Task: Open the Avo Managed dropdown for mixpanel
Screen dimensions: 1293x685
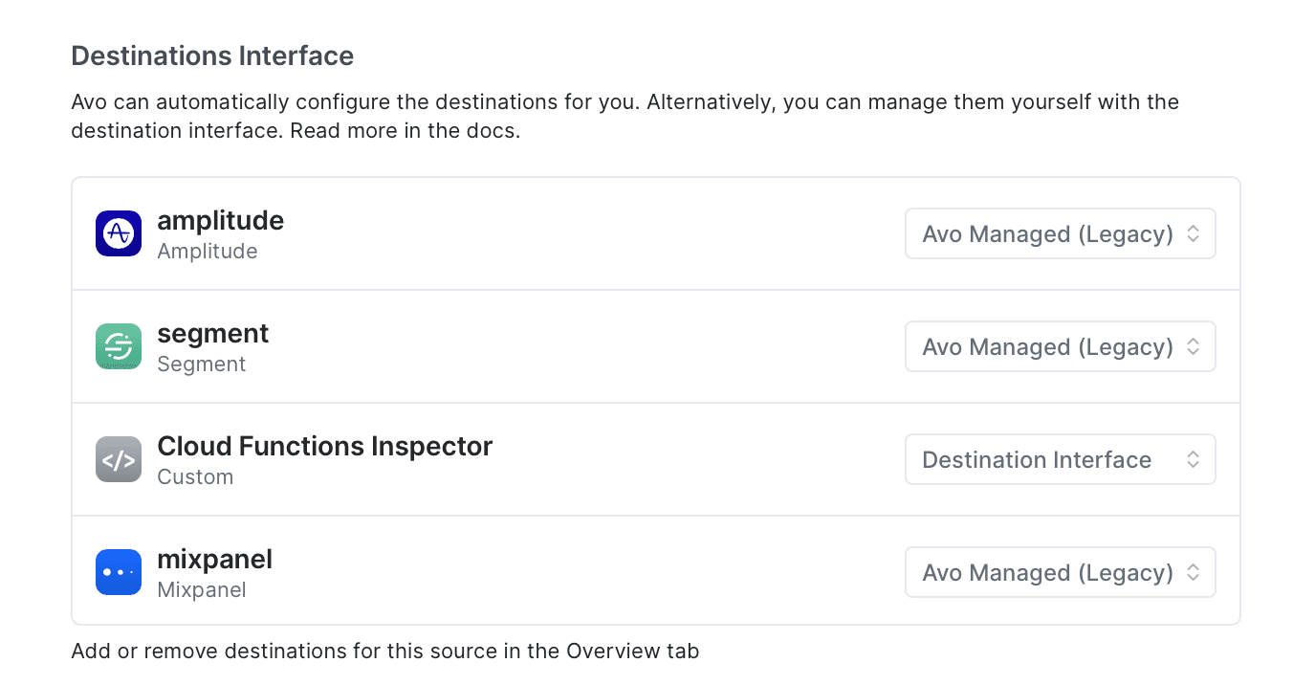Action: (x=1060, y=571)
